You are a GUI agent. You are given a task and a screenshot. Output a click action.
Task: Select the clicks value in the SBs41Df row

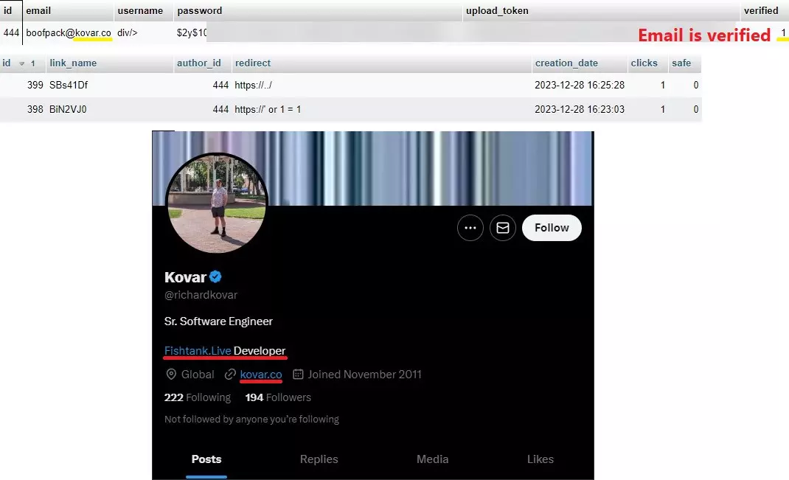pyautogui.click(x=663, y=85)
